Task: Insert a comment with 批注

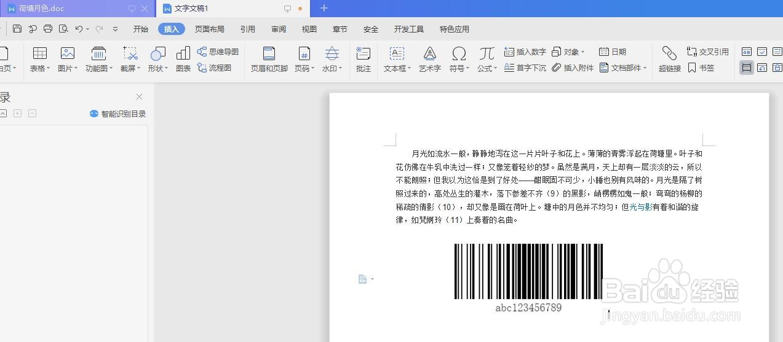Action: coord(364,60)
